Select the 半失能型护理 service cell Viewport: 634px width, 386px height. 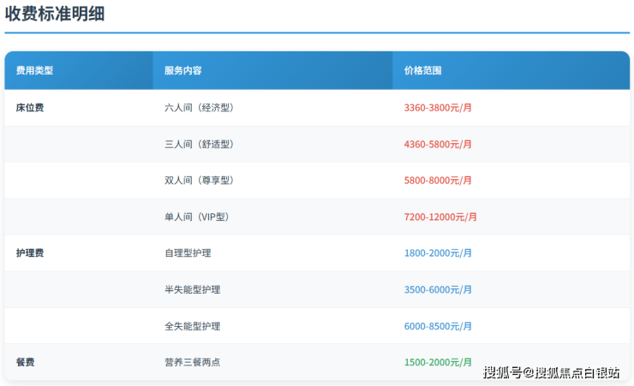tap(192, 290)
